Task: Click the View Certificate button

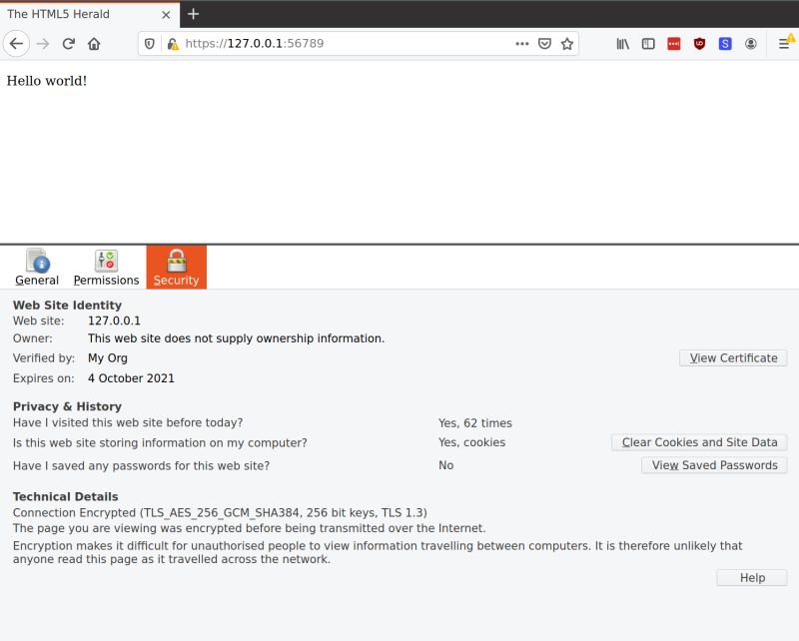Action: pyautogui.click(x=733, y=357)
